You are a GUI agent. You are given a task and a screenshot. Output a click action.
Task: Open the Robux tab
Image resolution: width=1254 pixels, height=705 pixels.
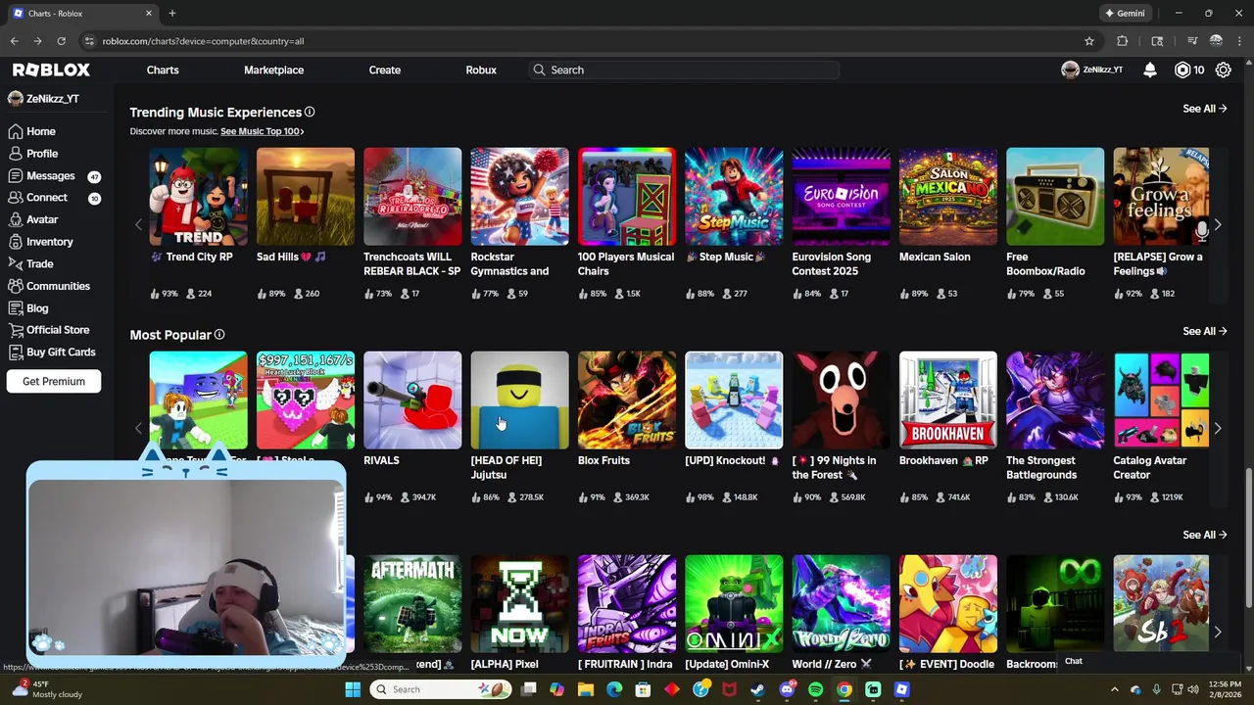(x=481, y=70)
